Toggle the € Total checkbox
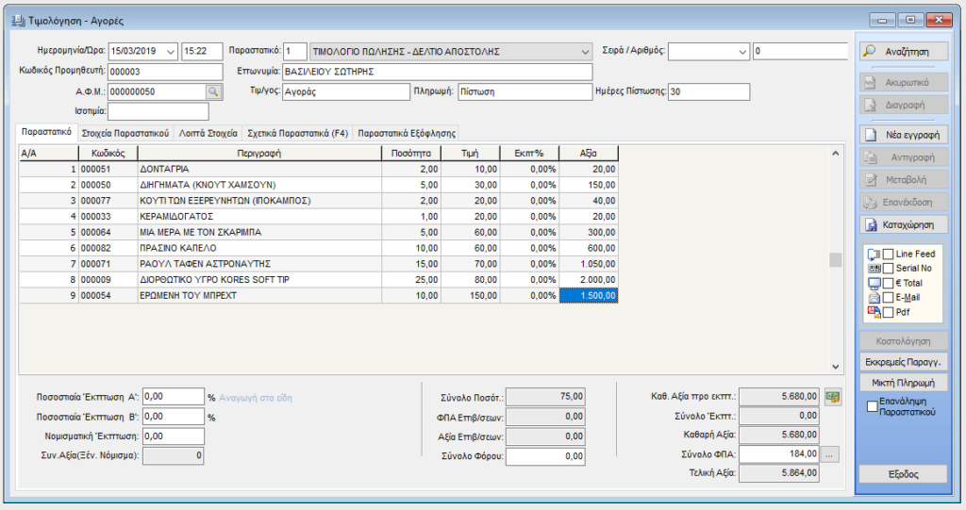Viewport: 966px width, 510px height. click(889, 284)
